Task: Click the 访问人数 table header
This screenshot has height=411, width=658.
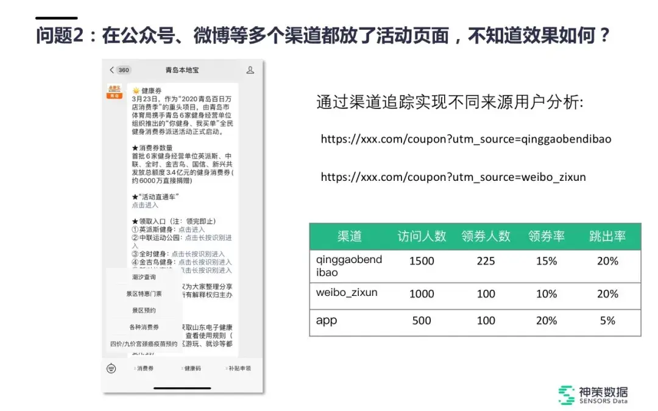Action: click(422, 236)
